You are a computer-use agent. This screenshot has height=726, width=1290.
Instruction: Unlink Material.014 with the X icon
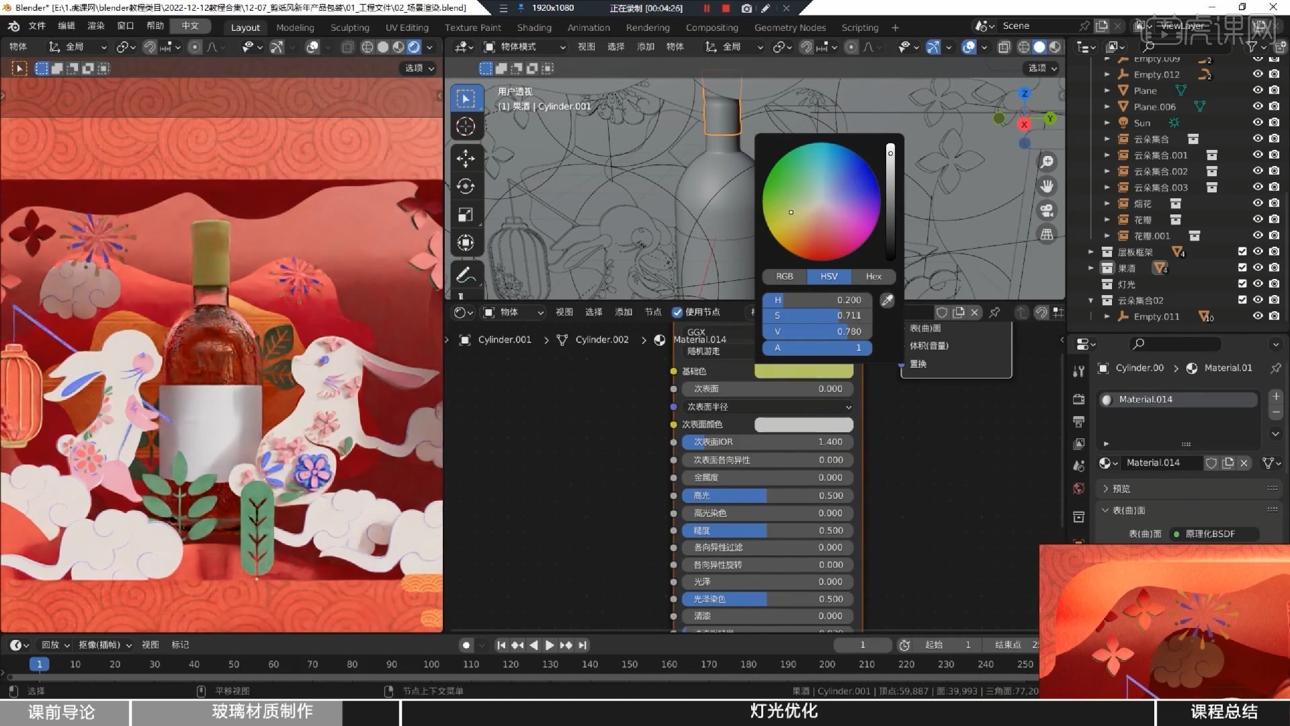[x=1244, y=463]
